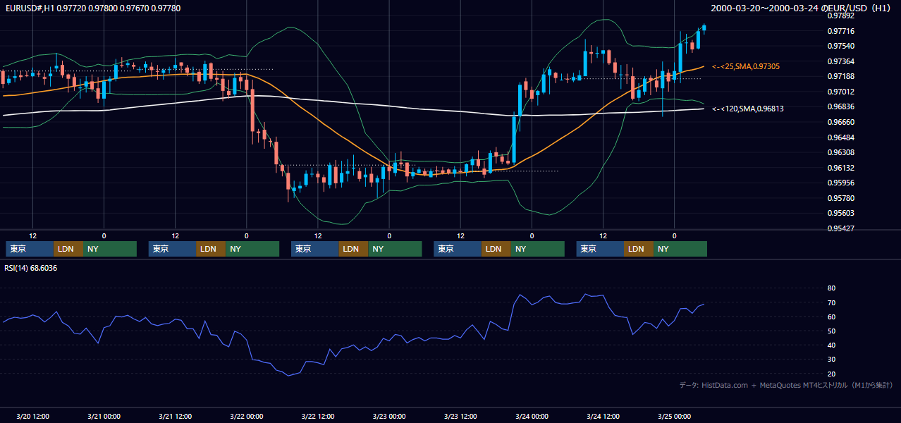Select the chart title 2000-03-20～2000-03-24 EUR/USD（H1）
This screenshot has width=901, height=423.
[802, 8]
